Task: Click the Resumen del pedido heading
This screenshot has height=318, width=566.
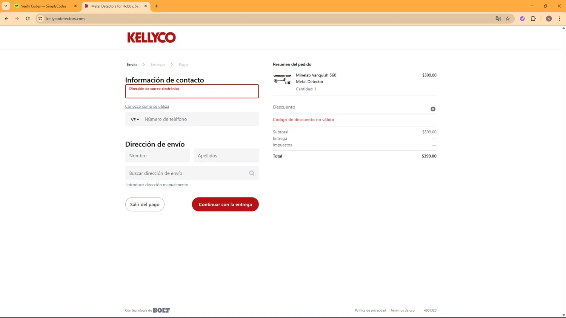Action: (x=292, y=64)
